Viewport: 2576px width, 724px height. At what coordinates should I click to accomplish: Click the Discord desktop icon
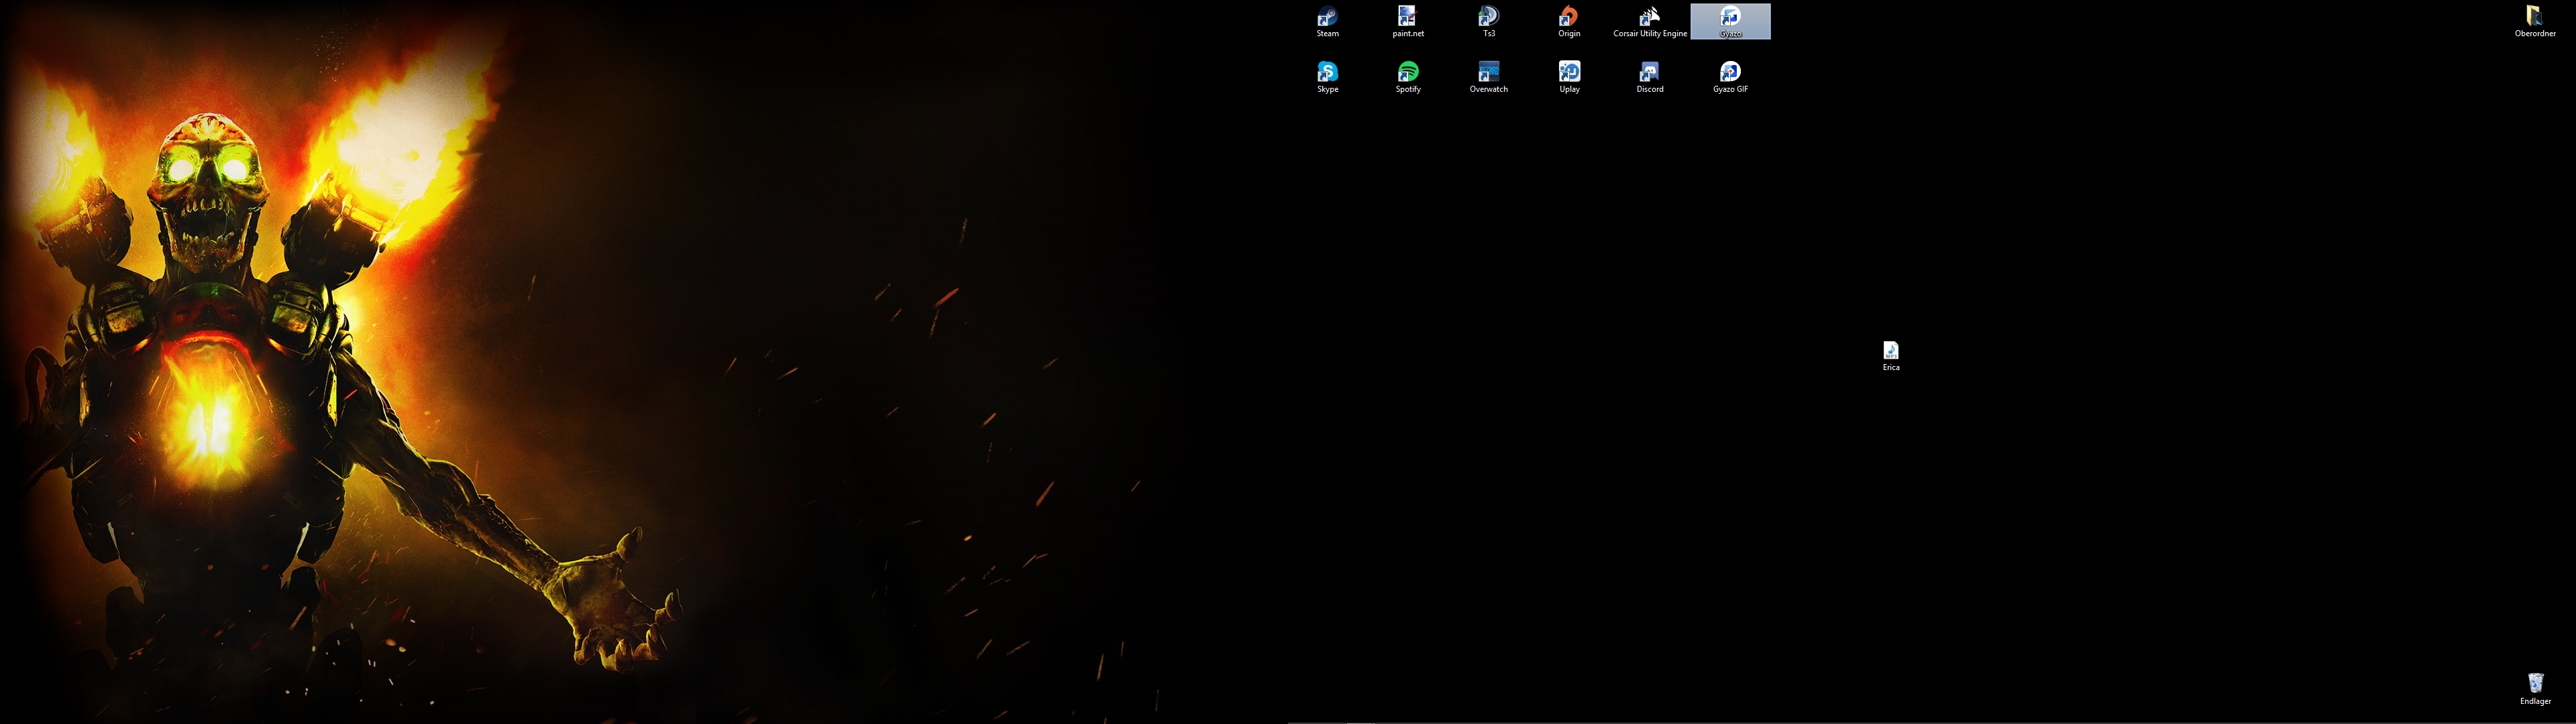(x=1650, y=78)
